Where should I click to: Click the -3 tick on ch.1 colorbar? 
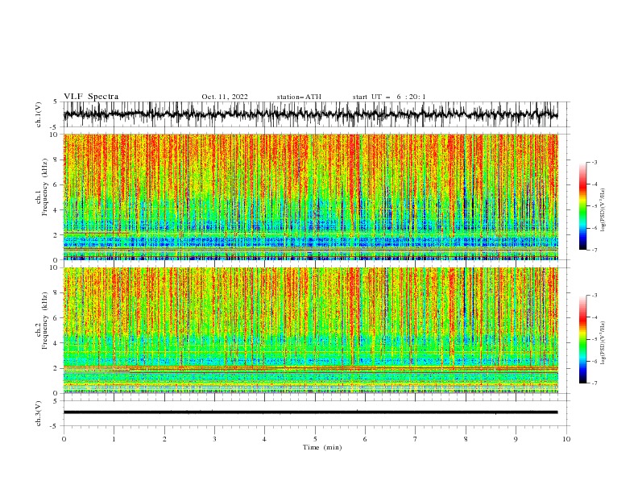[594, 162]
